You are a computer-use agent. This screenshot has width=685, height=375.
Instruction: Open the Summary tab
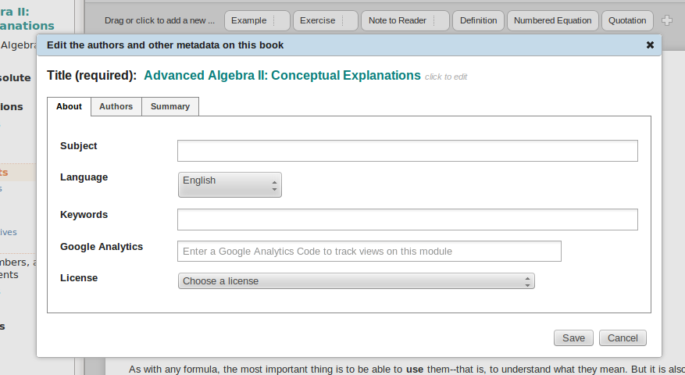coord(170,106)
